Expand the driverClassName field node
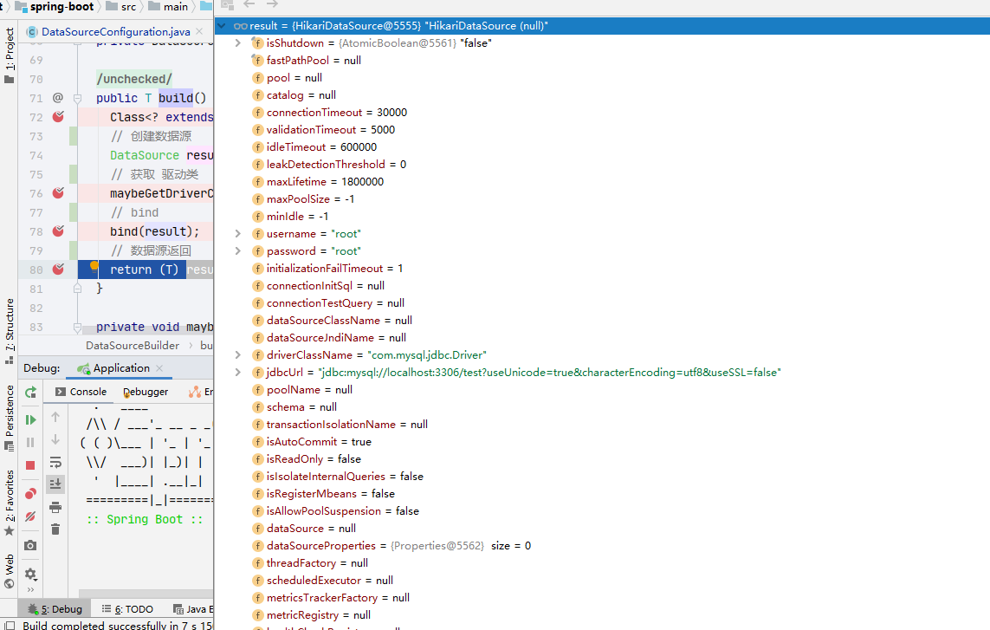This screenshot has height=630, width=990. [x=238, y=355]
